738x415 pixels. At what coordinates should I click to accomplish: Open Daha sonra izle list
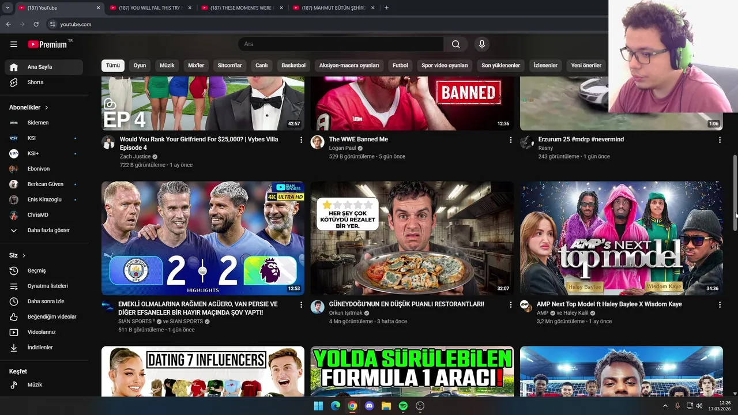coord(44,301)
